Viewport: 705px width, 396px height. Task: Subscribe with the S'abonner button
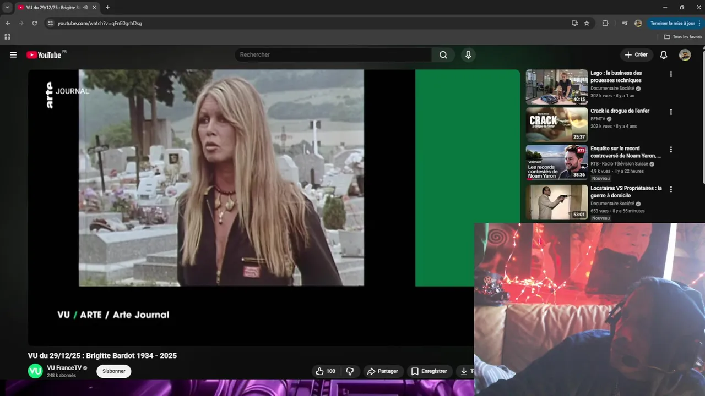(x=114, y=371)
